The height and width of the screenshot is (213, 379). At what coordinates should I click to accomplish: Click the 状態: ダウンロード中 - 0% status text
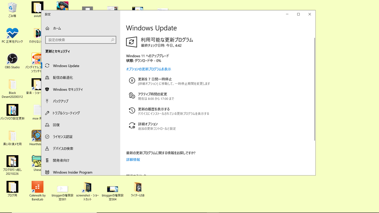(143, 61)
